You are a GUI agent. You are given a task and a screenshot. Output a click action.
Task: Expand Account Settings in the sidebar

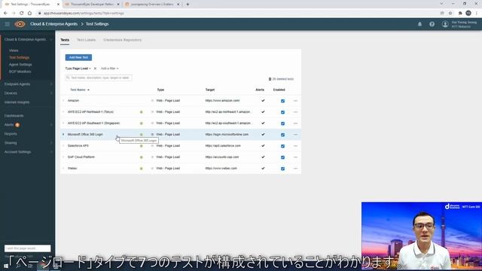click(51, 152)
